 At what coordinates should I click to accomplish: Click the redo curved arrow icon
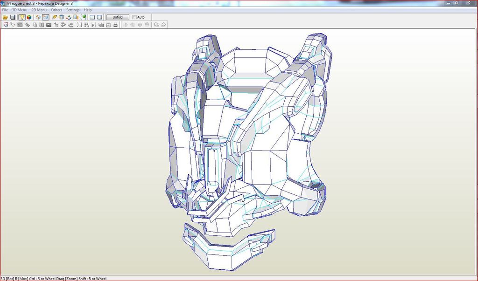pos(70,25)
